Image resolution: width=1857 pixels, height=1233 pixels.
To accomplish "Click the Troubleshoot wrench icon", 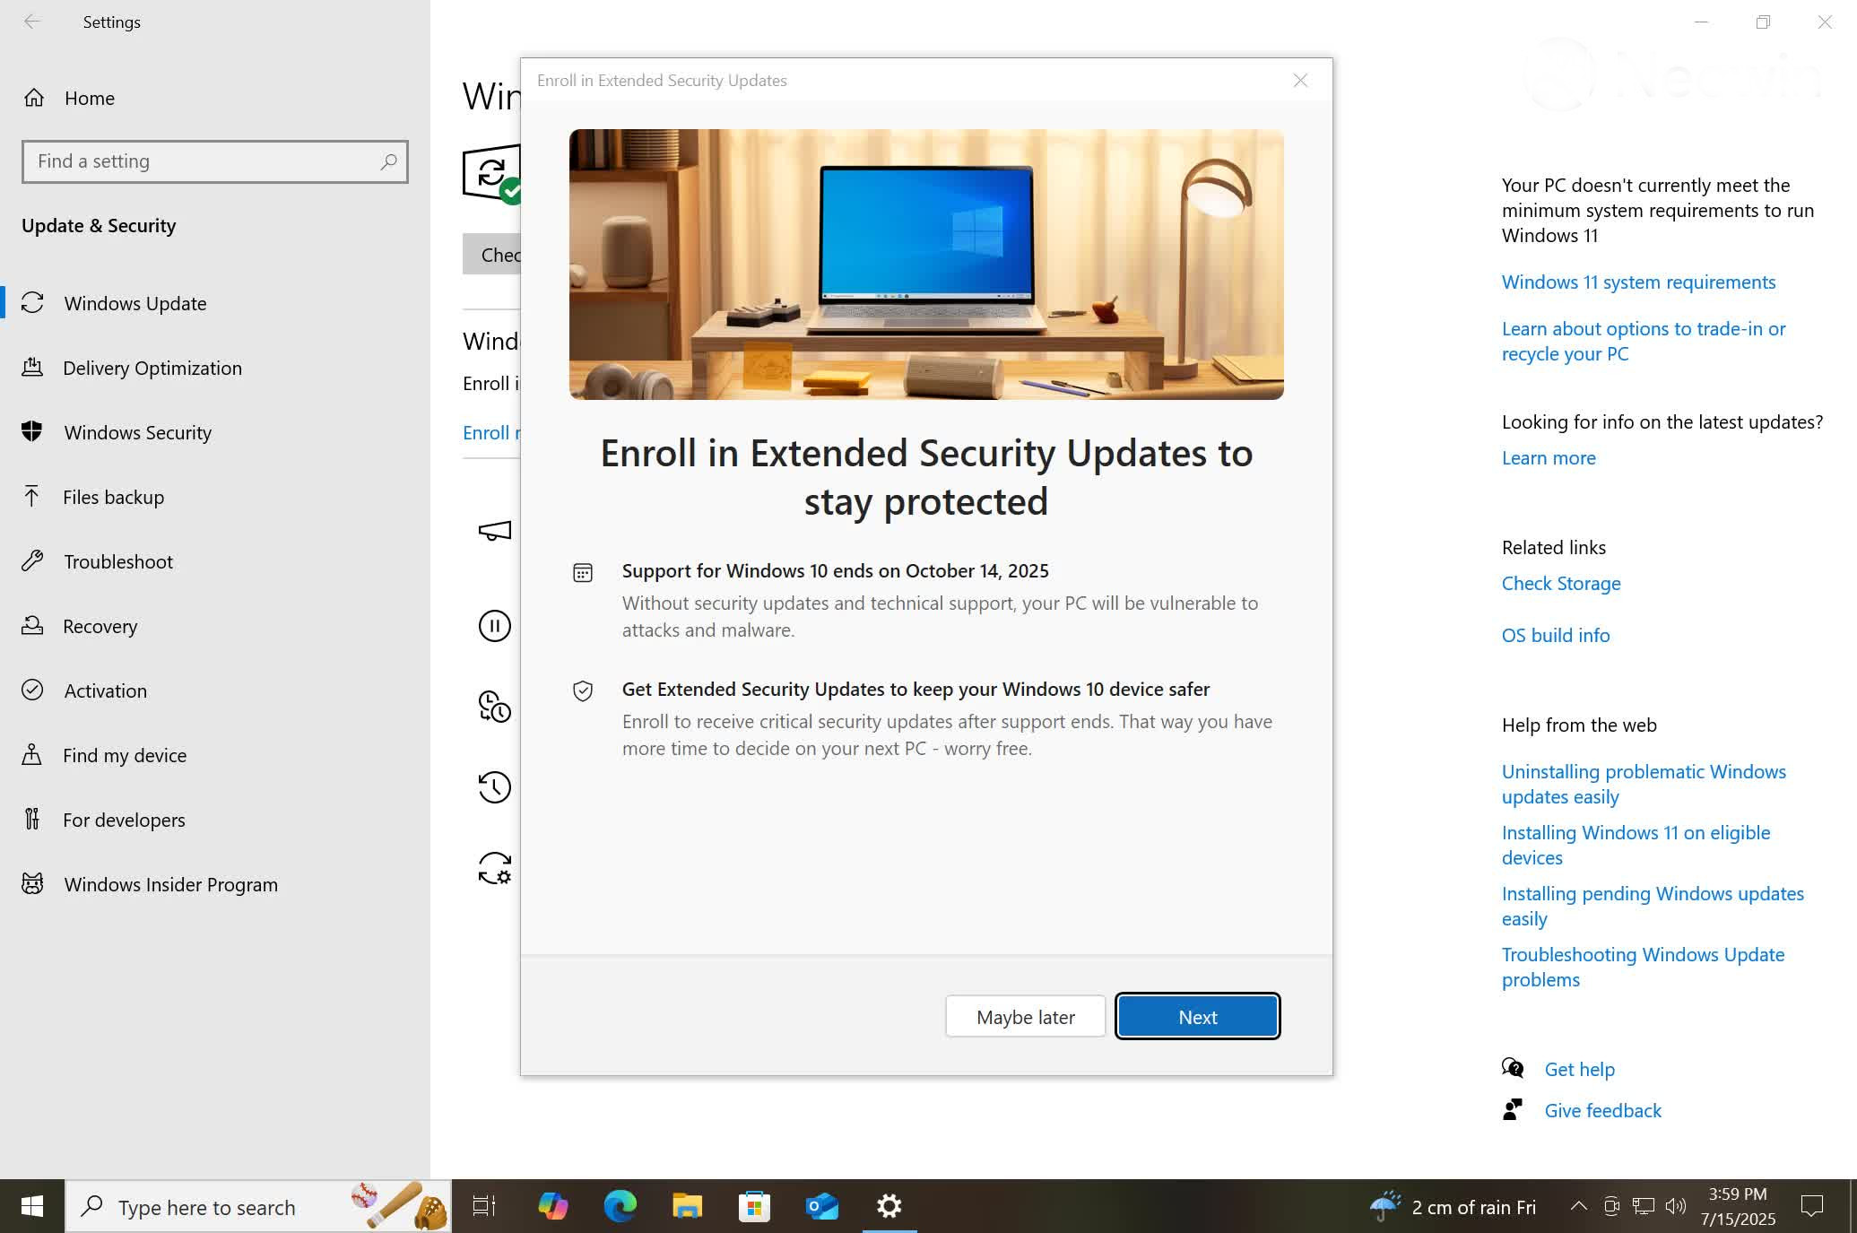I will (x=32, y=560).
